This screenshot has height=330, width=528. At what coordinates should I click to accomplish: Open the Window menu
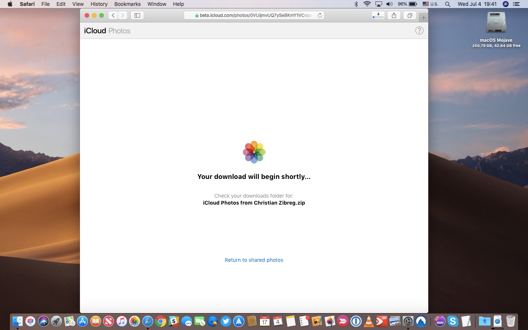click(157, 4)
